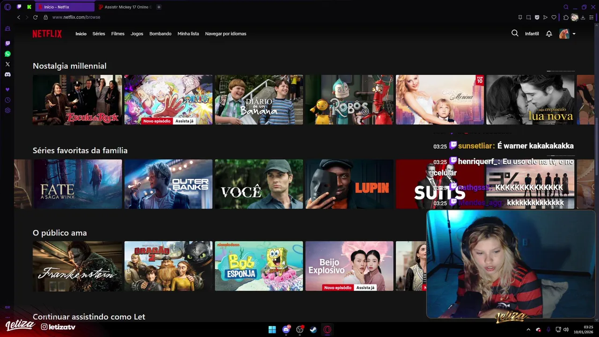The height and width of the screenshot is (337, 599).
Task: Select the Início menu item
Action: pyautogui.click(x=81, y=34)
